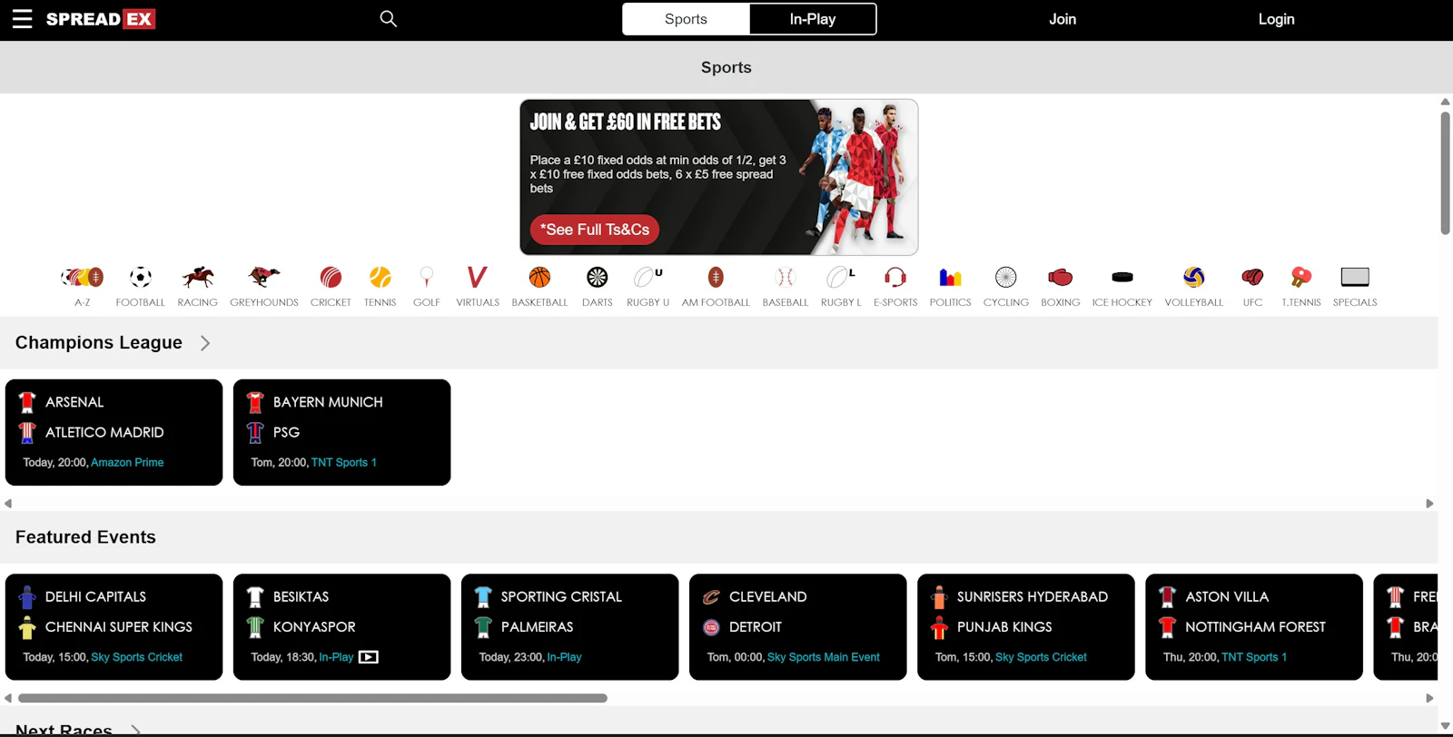Viewport: 1453px width, 737px height.
Task: Select the Volleyball icon
Action: coord(1194,277)
